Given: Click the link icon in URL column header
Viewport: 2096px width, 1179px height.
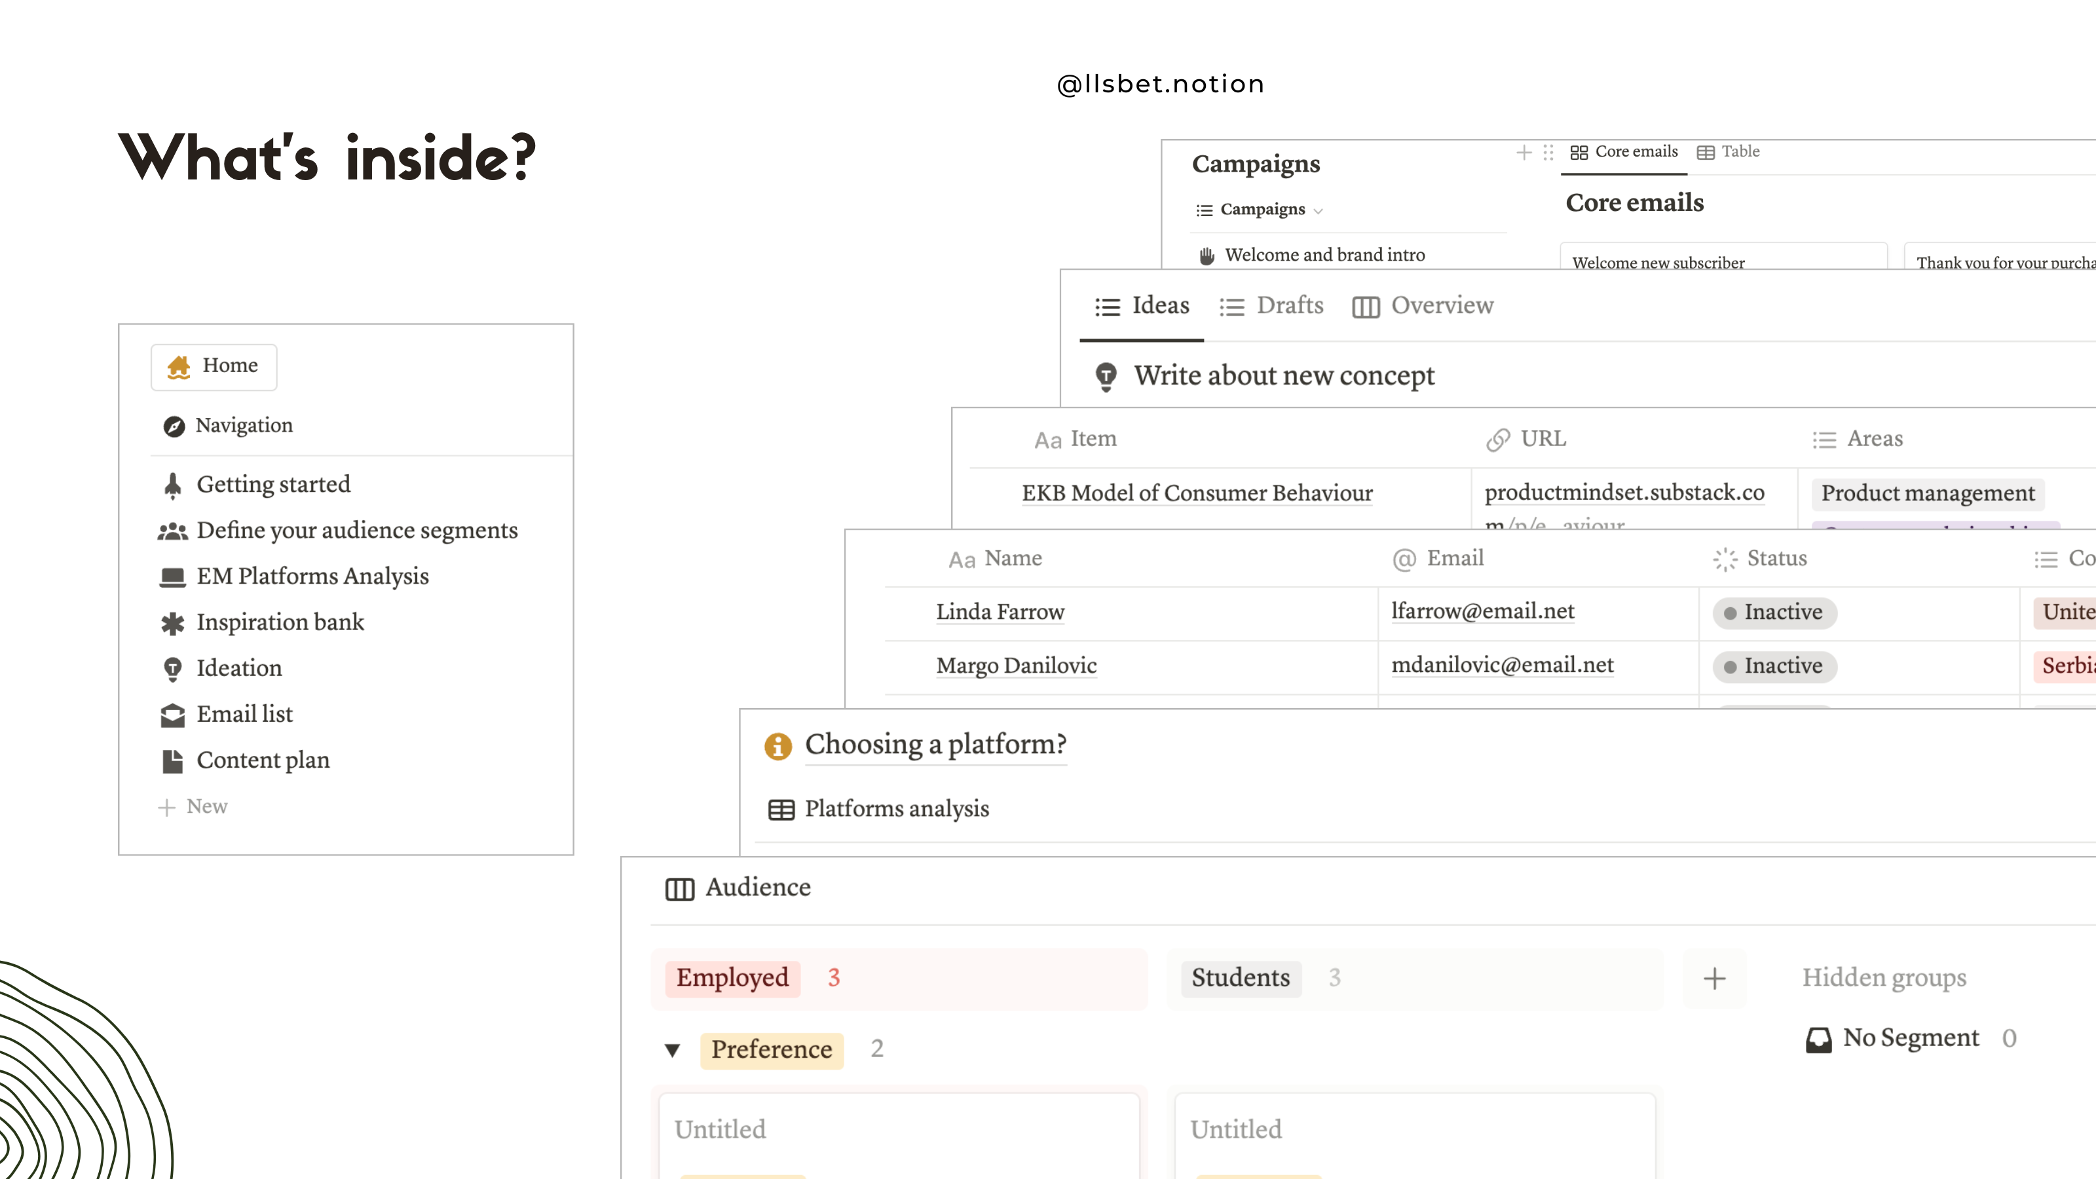Looking at the screenshot, I should (1498, 440).
